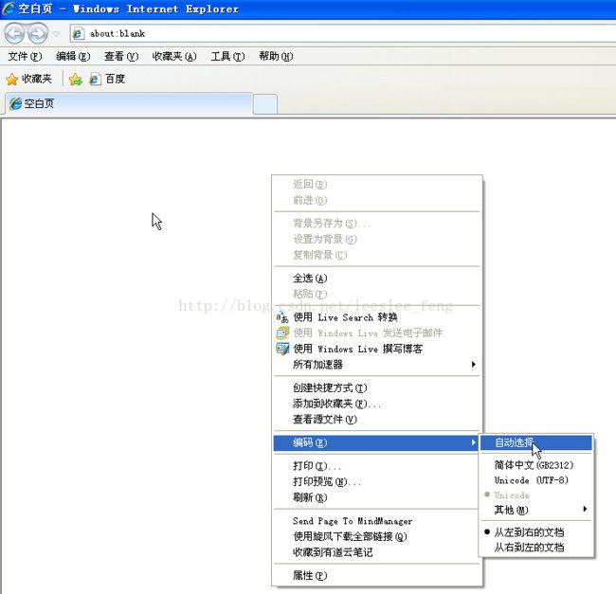The width and height of the screenshot is (616, 594).
Task: Click the add-to-favorites-bar star icon
Action: 75,80
